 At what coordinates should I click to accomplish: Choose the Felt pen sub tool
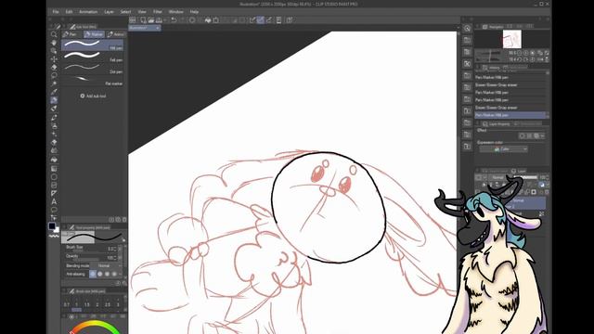click(93, 57)
